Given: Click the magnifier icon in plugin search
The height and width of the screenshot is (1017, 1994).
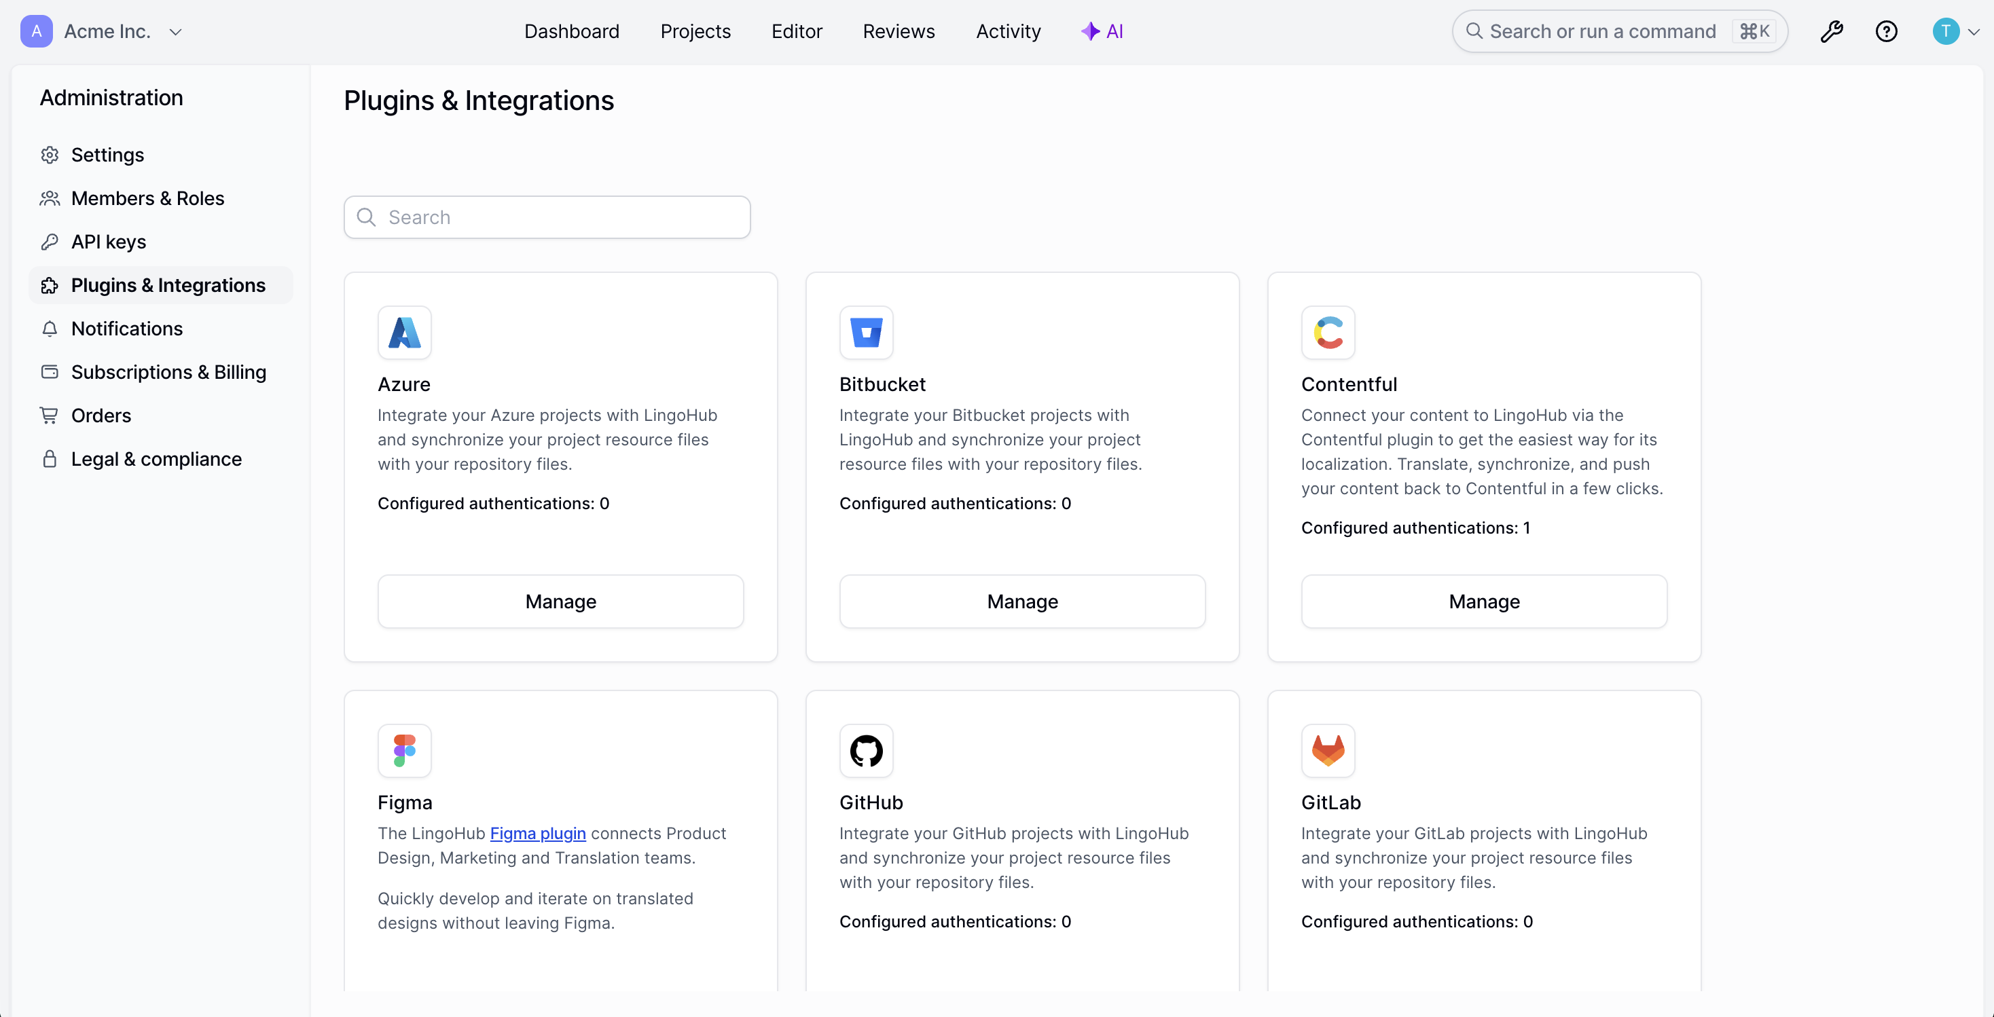Looking at the screenshot, I should (x=366, y=217).
